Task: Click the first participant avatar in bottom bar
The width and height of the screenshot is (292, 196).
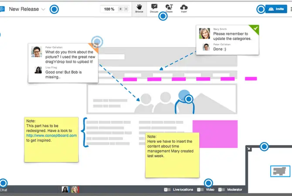Action: click(65, 189)
